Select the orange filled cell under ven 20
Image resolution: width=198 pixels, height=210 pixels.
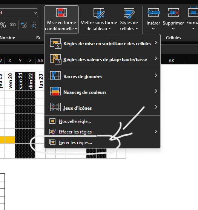[10, 140]
